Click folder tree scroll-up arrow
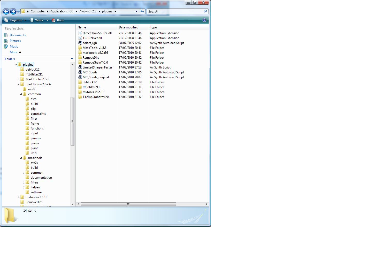Screen dimensions: 368x276 pos(72,64)
